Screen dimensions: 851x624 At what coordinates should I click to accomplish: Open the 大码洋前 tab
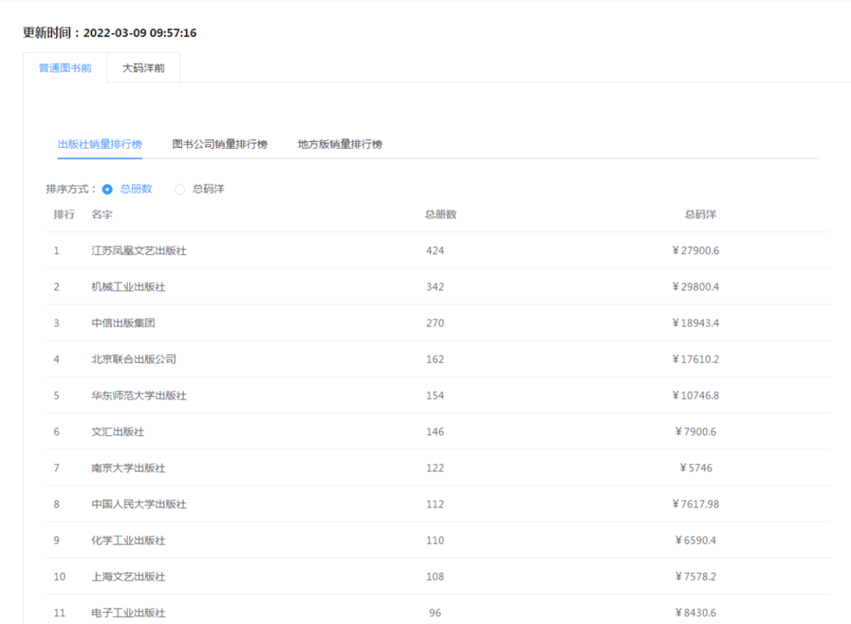pos(143,68)
